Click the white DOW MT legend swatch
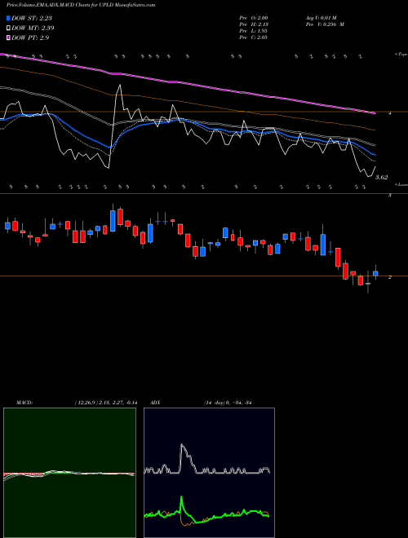 tap(8, 29)
